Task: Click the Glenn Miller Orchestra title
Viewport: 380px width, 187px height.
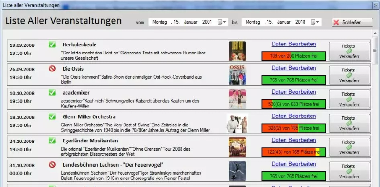Action: (89, 117)
